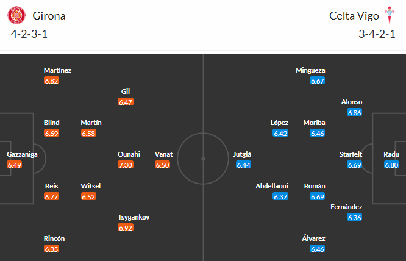406x261 pixels.
Task: Click Martínez's 6.82 rating badge
Action: pyautogui.click(x=51, y=80)
